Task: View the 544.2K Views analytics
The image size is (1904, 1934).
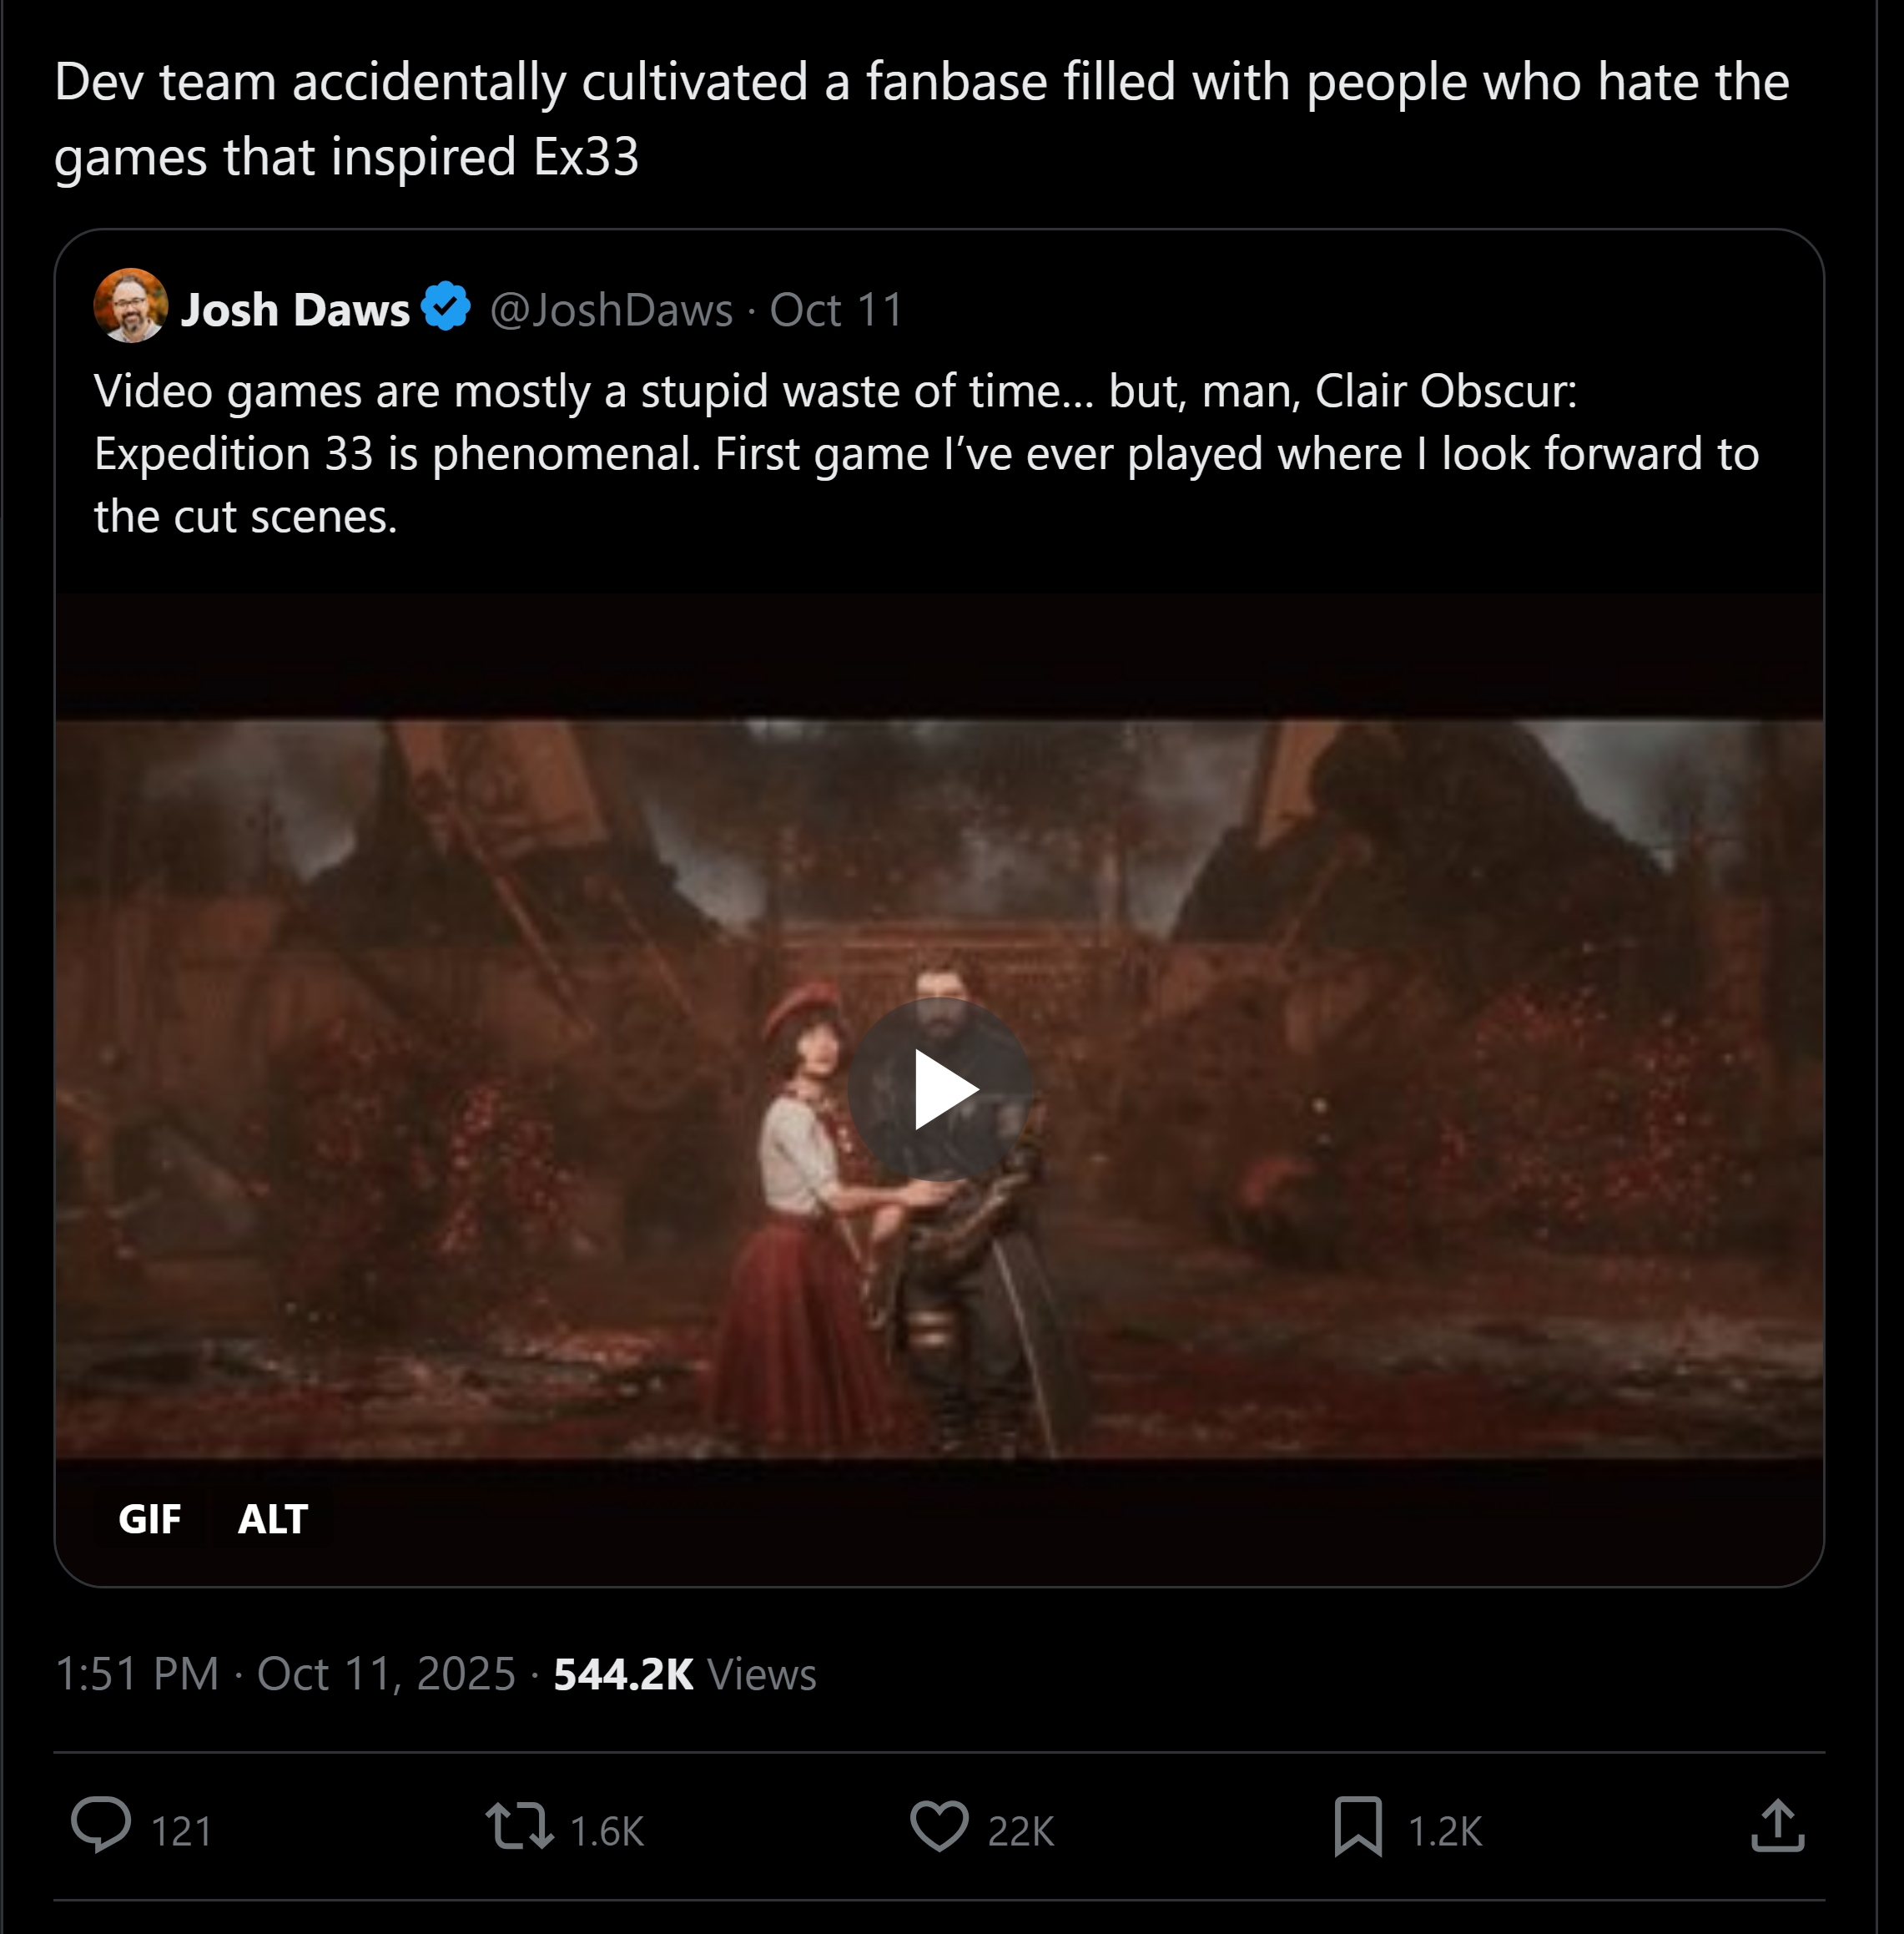Action: 684,1674
